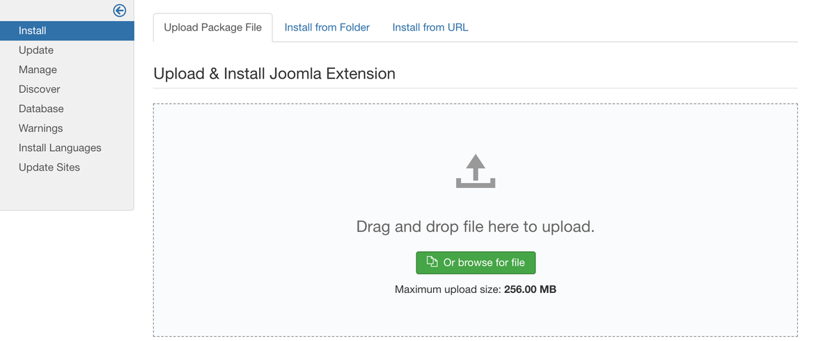This screenshot has width=814, height=341.
Task: Go to Update Sites in the sidebar
Action: 49,168
